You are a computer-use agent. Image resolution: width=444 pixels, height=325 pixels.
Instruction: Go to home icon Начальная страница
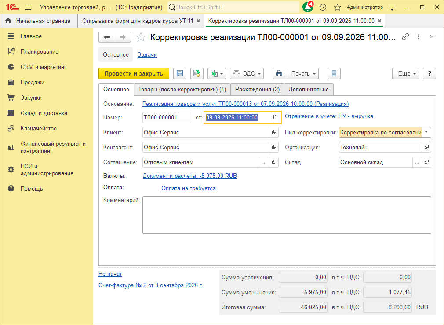coord(8,21)
